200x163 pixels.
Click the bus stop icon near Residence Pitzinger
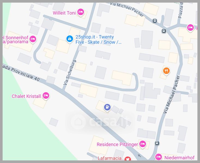[x=157, y=143]
